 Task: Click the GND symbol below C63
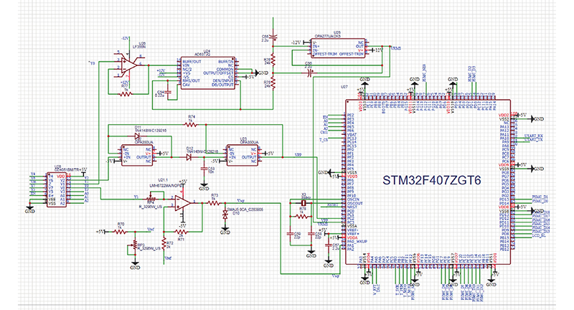pos(204,186)
